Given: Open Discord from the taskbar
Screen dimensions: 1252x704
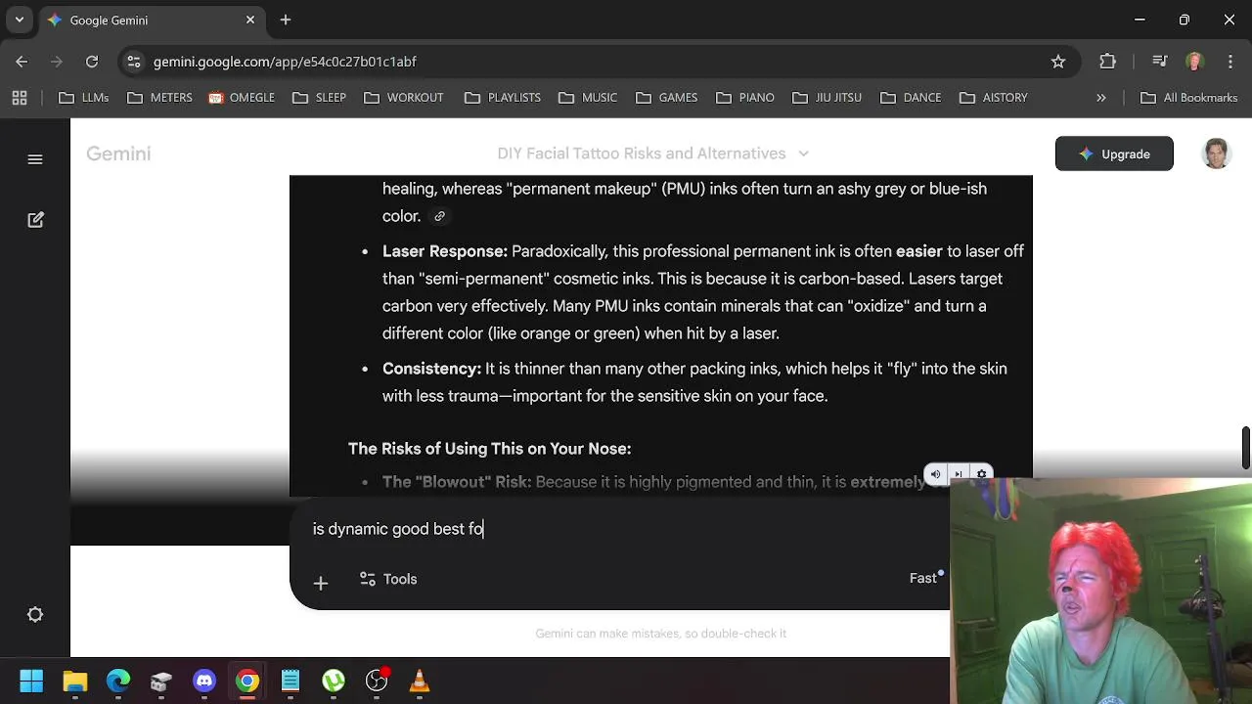Looking at the screenshot, I should point(204,681).
